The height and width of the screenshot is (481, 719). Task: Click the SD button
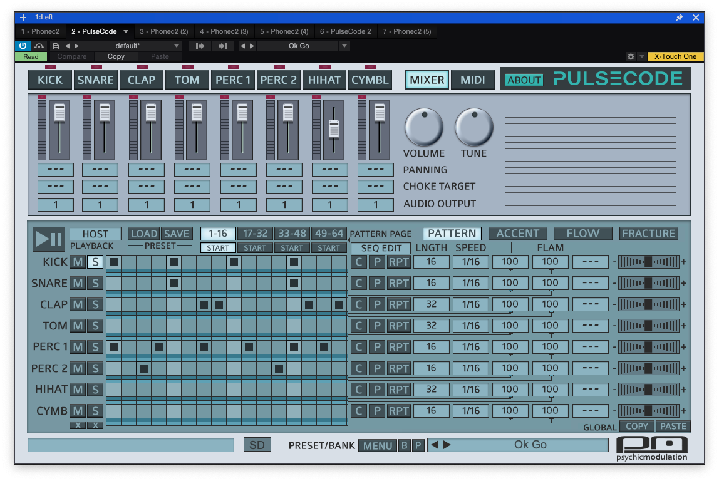coord(257,445)
